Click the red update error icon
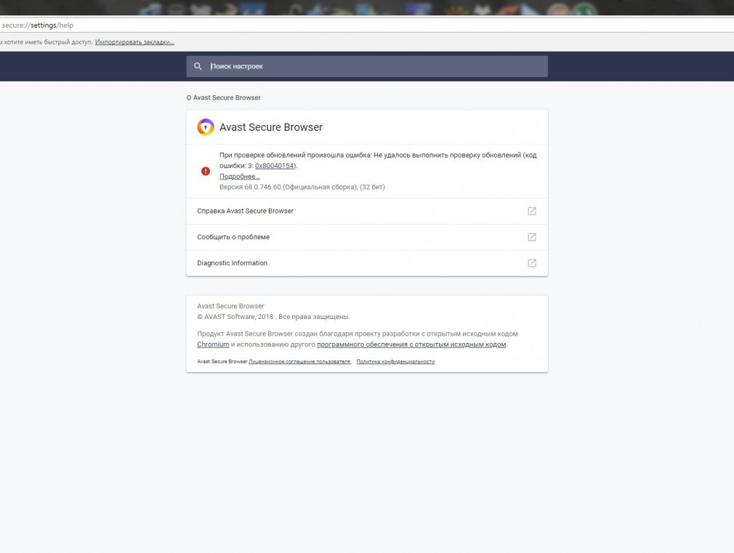The width and height of the screenshot is (734, 553). pyautogui.click(x=206, y=171)
